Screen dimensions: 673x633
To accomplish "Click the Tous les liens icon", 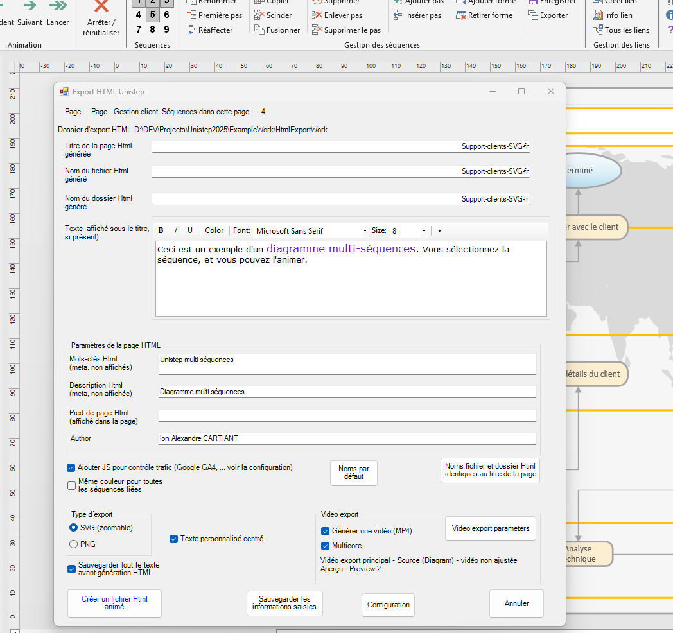I will [x=597, y=30].
